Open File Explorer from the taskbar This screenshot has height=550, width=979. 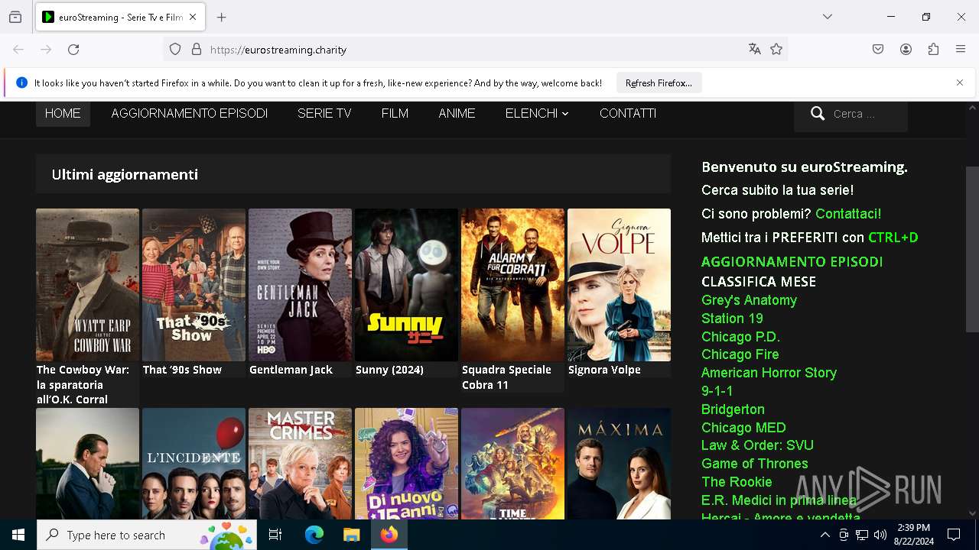351,535
